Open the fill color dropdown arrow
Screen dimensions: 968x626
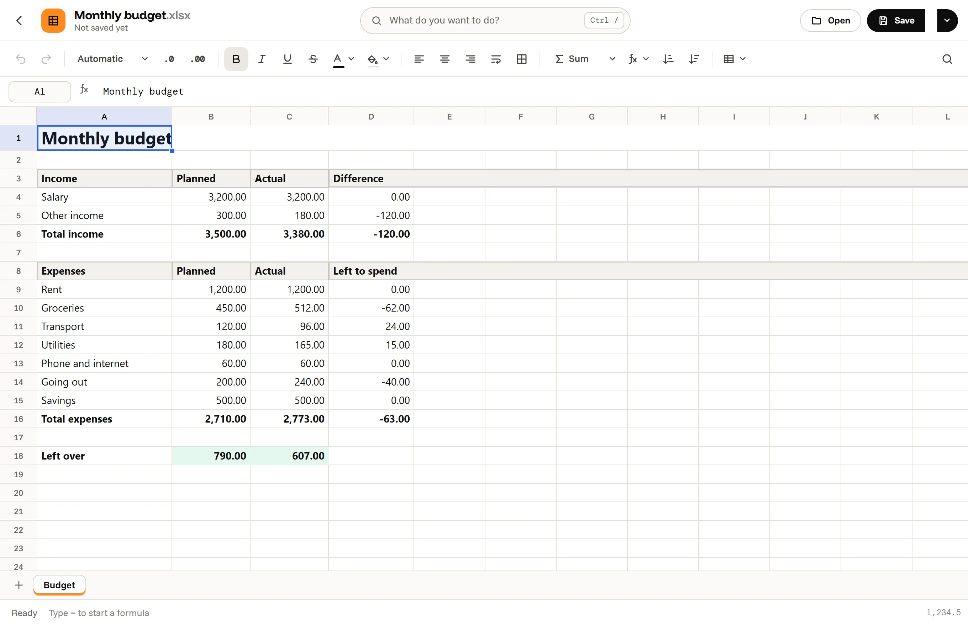click(x=386, y=59)
